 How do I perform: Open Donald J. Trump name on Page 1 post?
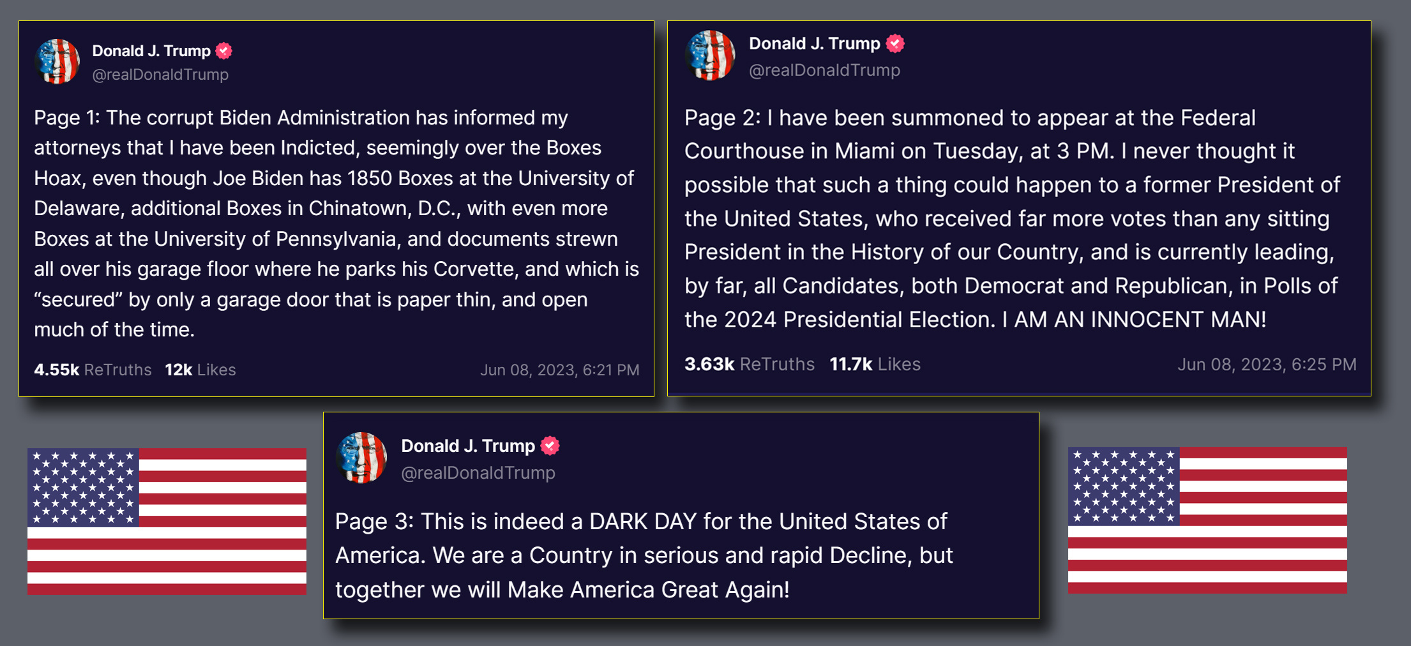point(151,50)
